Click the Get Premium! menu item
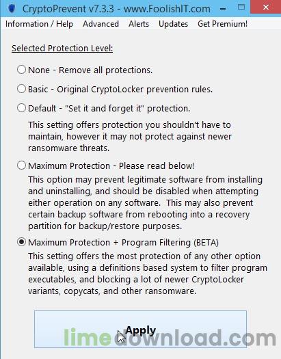This screenshot has width=281, height=359. click(x=222, y=24)
